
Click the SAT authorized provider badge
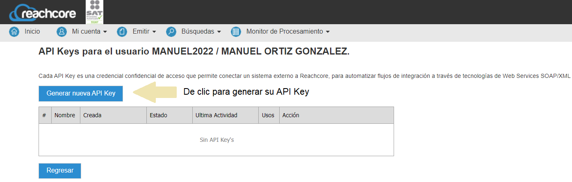(94, 12)
